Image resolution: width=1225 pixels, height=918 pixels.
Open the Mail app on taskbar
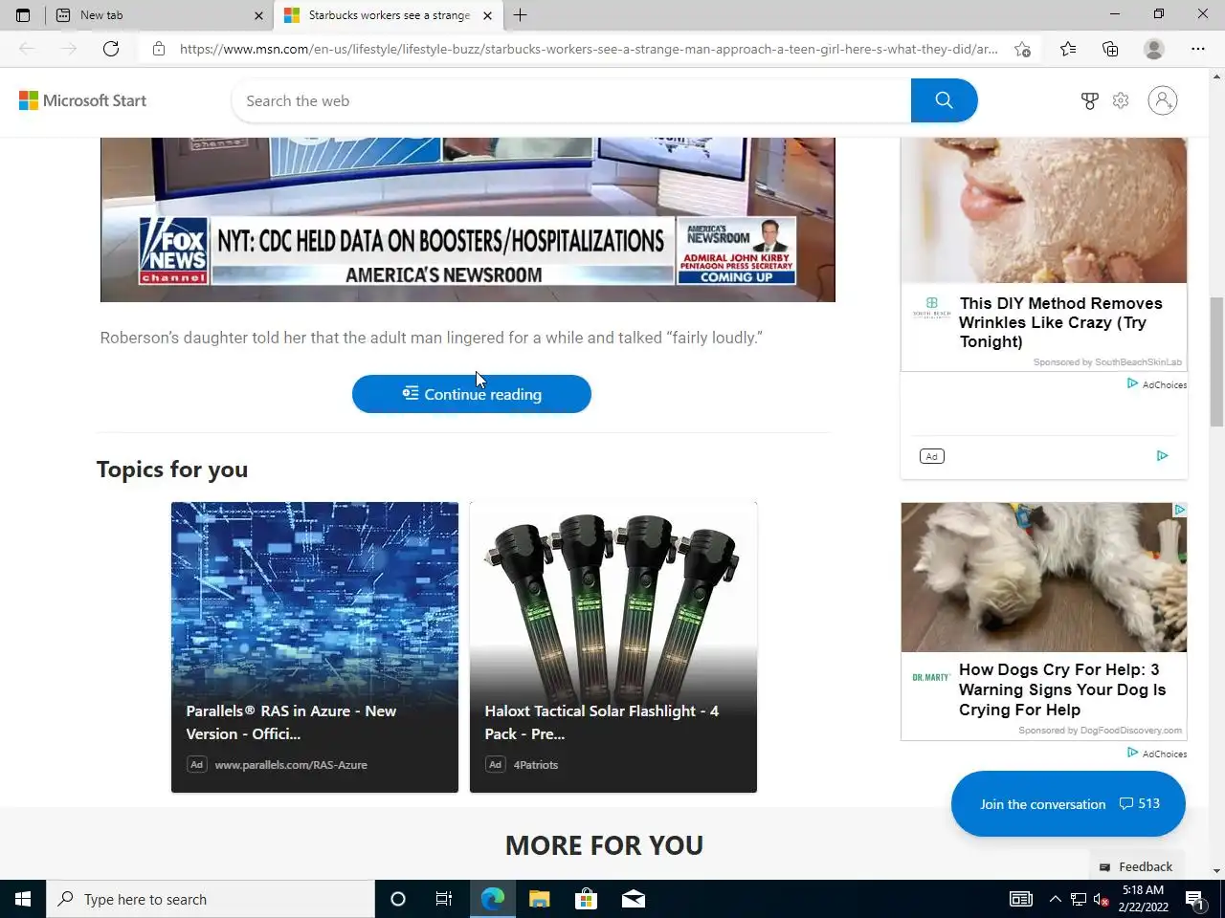633,899
